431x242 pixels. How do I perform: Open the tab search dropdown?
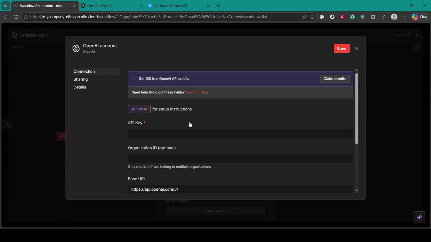point(5,6)
